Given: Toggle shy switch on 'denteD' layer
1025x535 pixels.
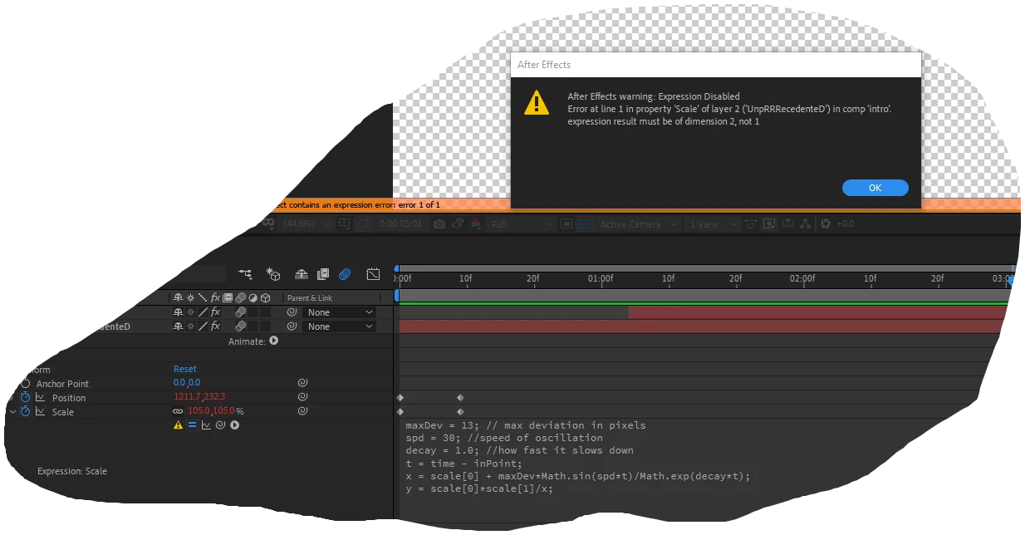Looking at the screenshot, I should click(x=177, y=326).
